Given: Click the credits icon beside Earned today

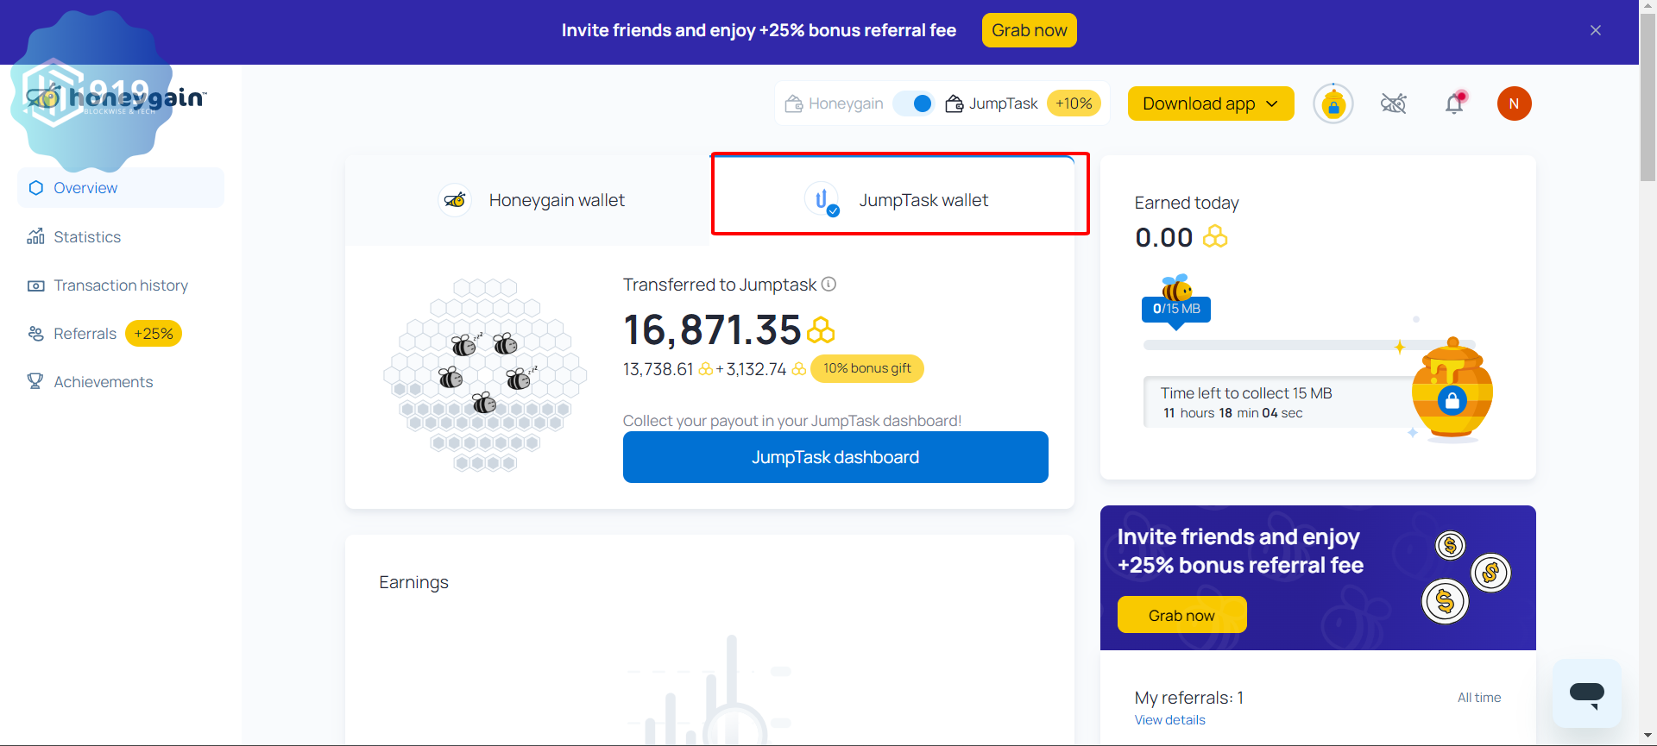Looking at the screenshot, I should pos(1215,236).
